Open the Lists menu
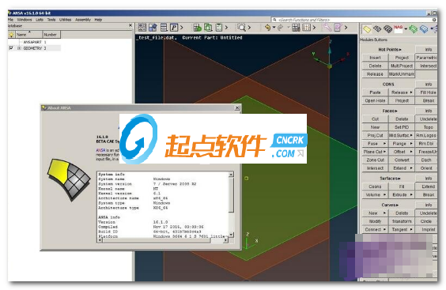Screen dimensions: 446x290 40,20
